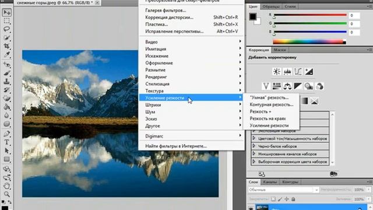The height and width of the screenshot is (210, 373).
Task: Select the Brush tool
Action: [6, 73]
